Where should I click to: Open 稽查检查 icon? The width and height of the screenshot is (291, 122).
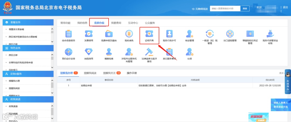click(109, 52)
